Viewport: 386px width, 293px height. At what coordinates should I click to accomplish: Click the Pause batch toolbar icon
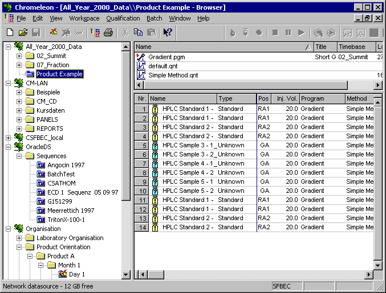289,32
